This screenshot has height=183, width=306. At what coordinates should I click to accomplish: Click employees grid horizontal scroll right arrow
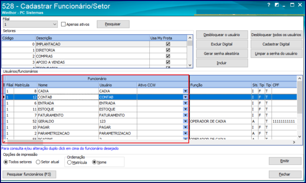[294, 142]
